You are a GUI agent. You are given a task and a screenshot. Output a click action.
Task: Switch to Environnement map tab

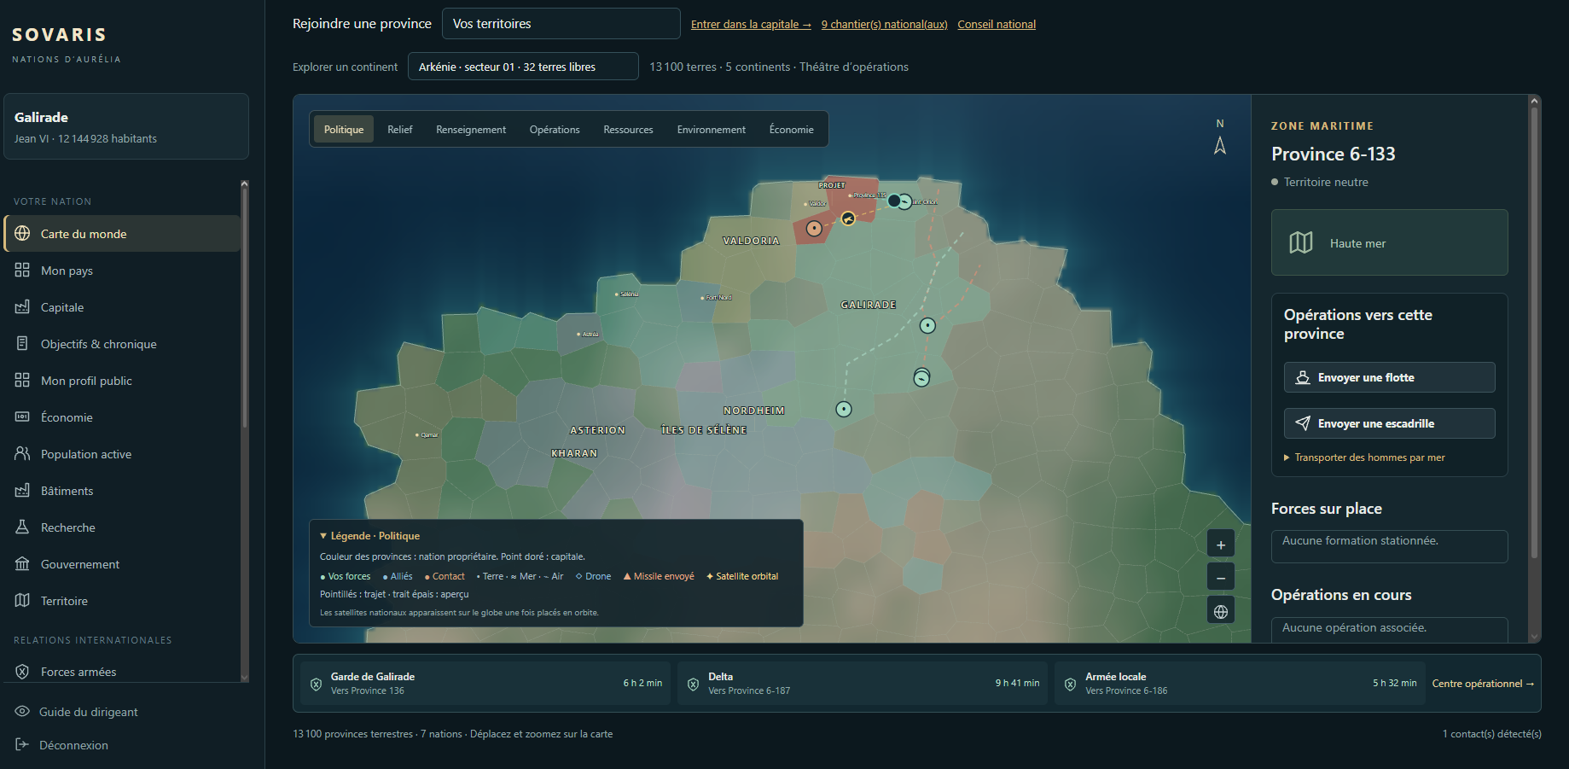pyautogui.click(x=712, y=130)
